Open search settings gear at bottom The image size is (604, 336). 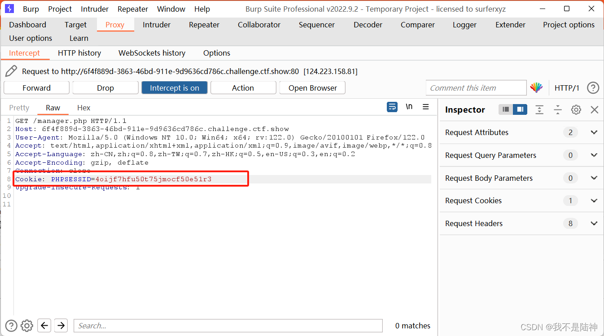[27, 326]
